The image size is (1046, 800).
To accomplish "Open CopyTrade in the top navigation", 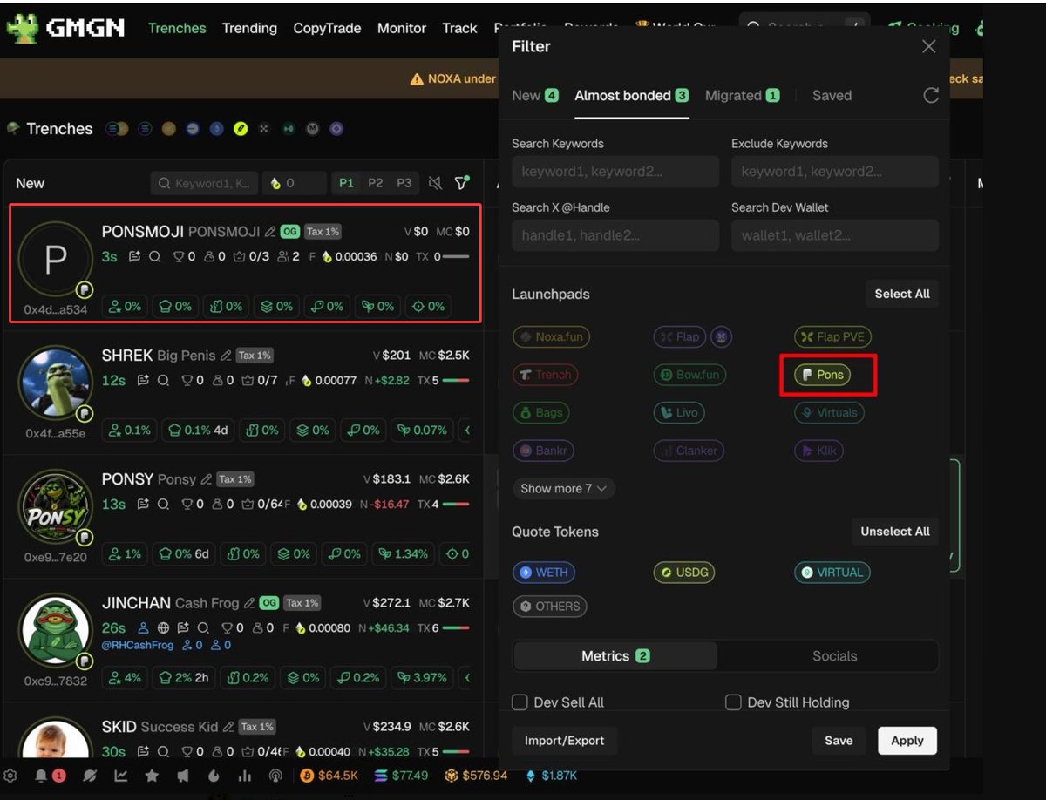I will (x=327, y=28).
